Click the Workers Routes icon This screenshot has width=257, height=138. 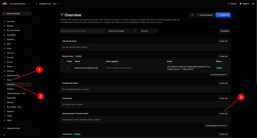(x=5, y=76)
